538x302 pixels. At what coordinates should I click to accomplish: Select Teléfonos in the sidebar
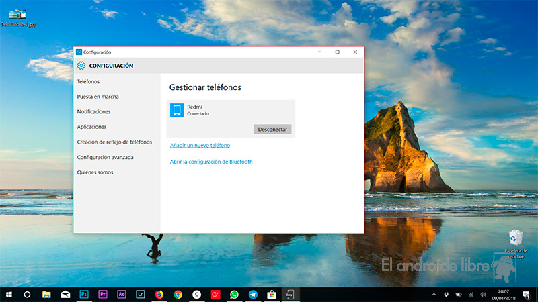click(x=88, y=81)
